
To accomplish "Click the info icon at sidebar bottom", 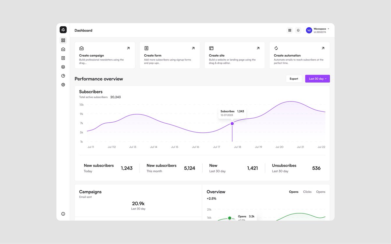I will pos(63,214).
